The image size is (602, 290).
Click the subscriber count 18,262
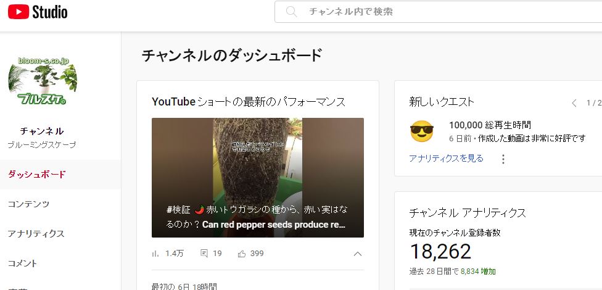pos(440,252)
